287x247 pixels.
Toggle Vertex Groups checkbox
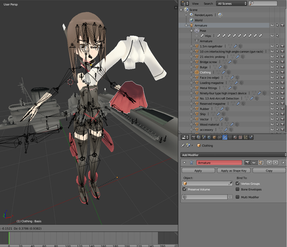238,183
